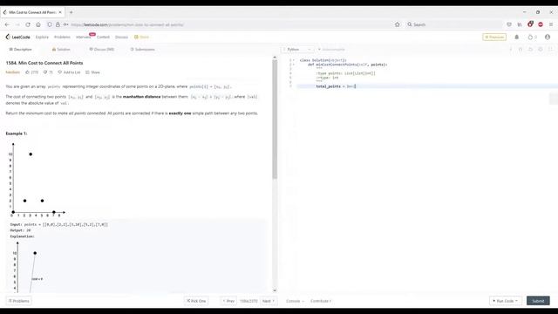Open the Interview menu item
The height and width of the screenshot is (314, 558).
pos(84,37)
